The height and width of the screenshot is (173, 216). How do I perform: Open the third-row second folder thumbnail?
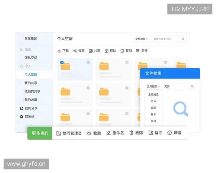coord(104,117)
